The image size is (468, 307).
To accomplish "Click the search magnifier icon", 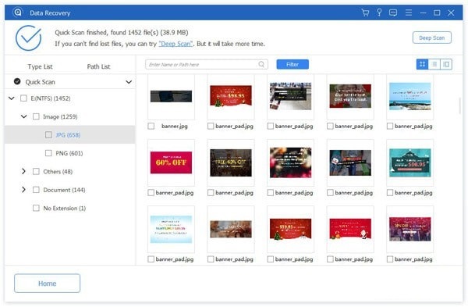I will pos(261,64).
